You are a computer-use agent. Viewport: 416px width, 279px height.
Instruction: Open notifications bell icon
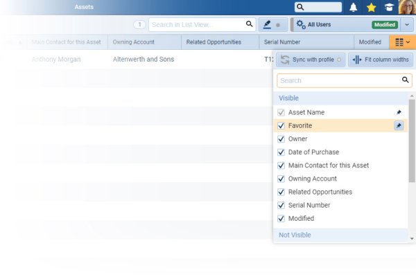pos(354,8)
